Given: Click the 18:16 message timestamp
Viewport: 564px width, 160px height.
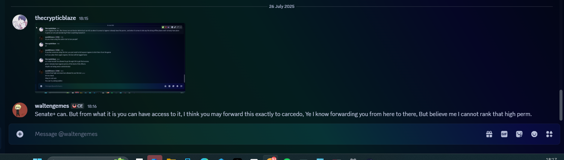Looking at the screenshot, I should 92,106.
